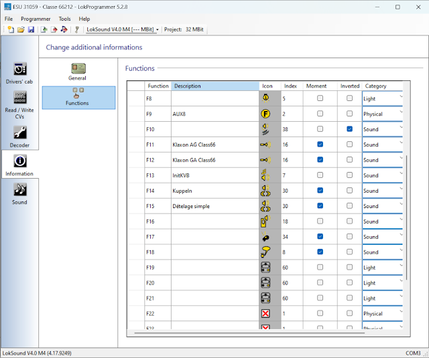This screenshot has height=358, width=429.
Task: Edit the F15 Dételage simple description cell
Action: pos(215,206)
